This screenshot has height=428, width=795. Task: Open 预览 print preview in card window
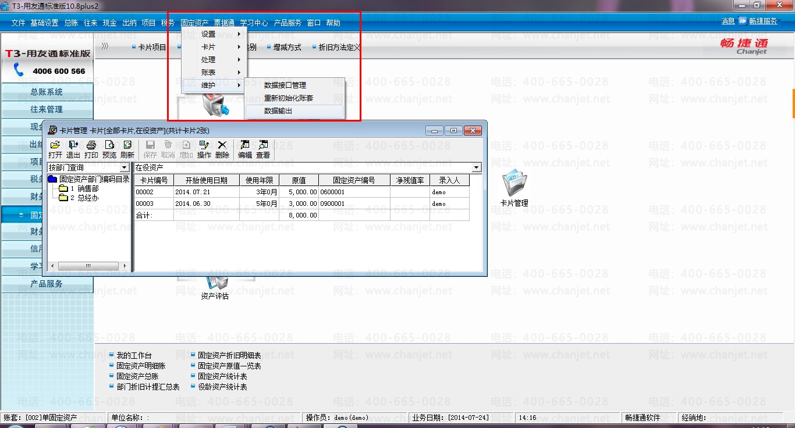pos(109,149)
